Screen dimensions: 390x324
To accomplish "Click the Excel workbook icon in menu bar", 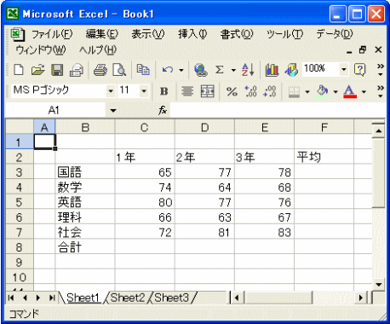I will pos(18,34).
